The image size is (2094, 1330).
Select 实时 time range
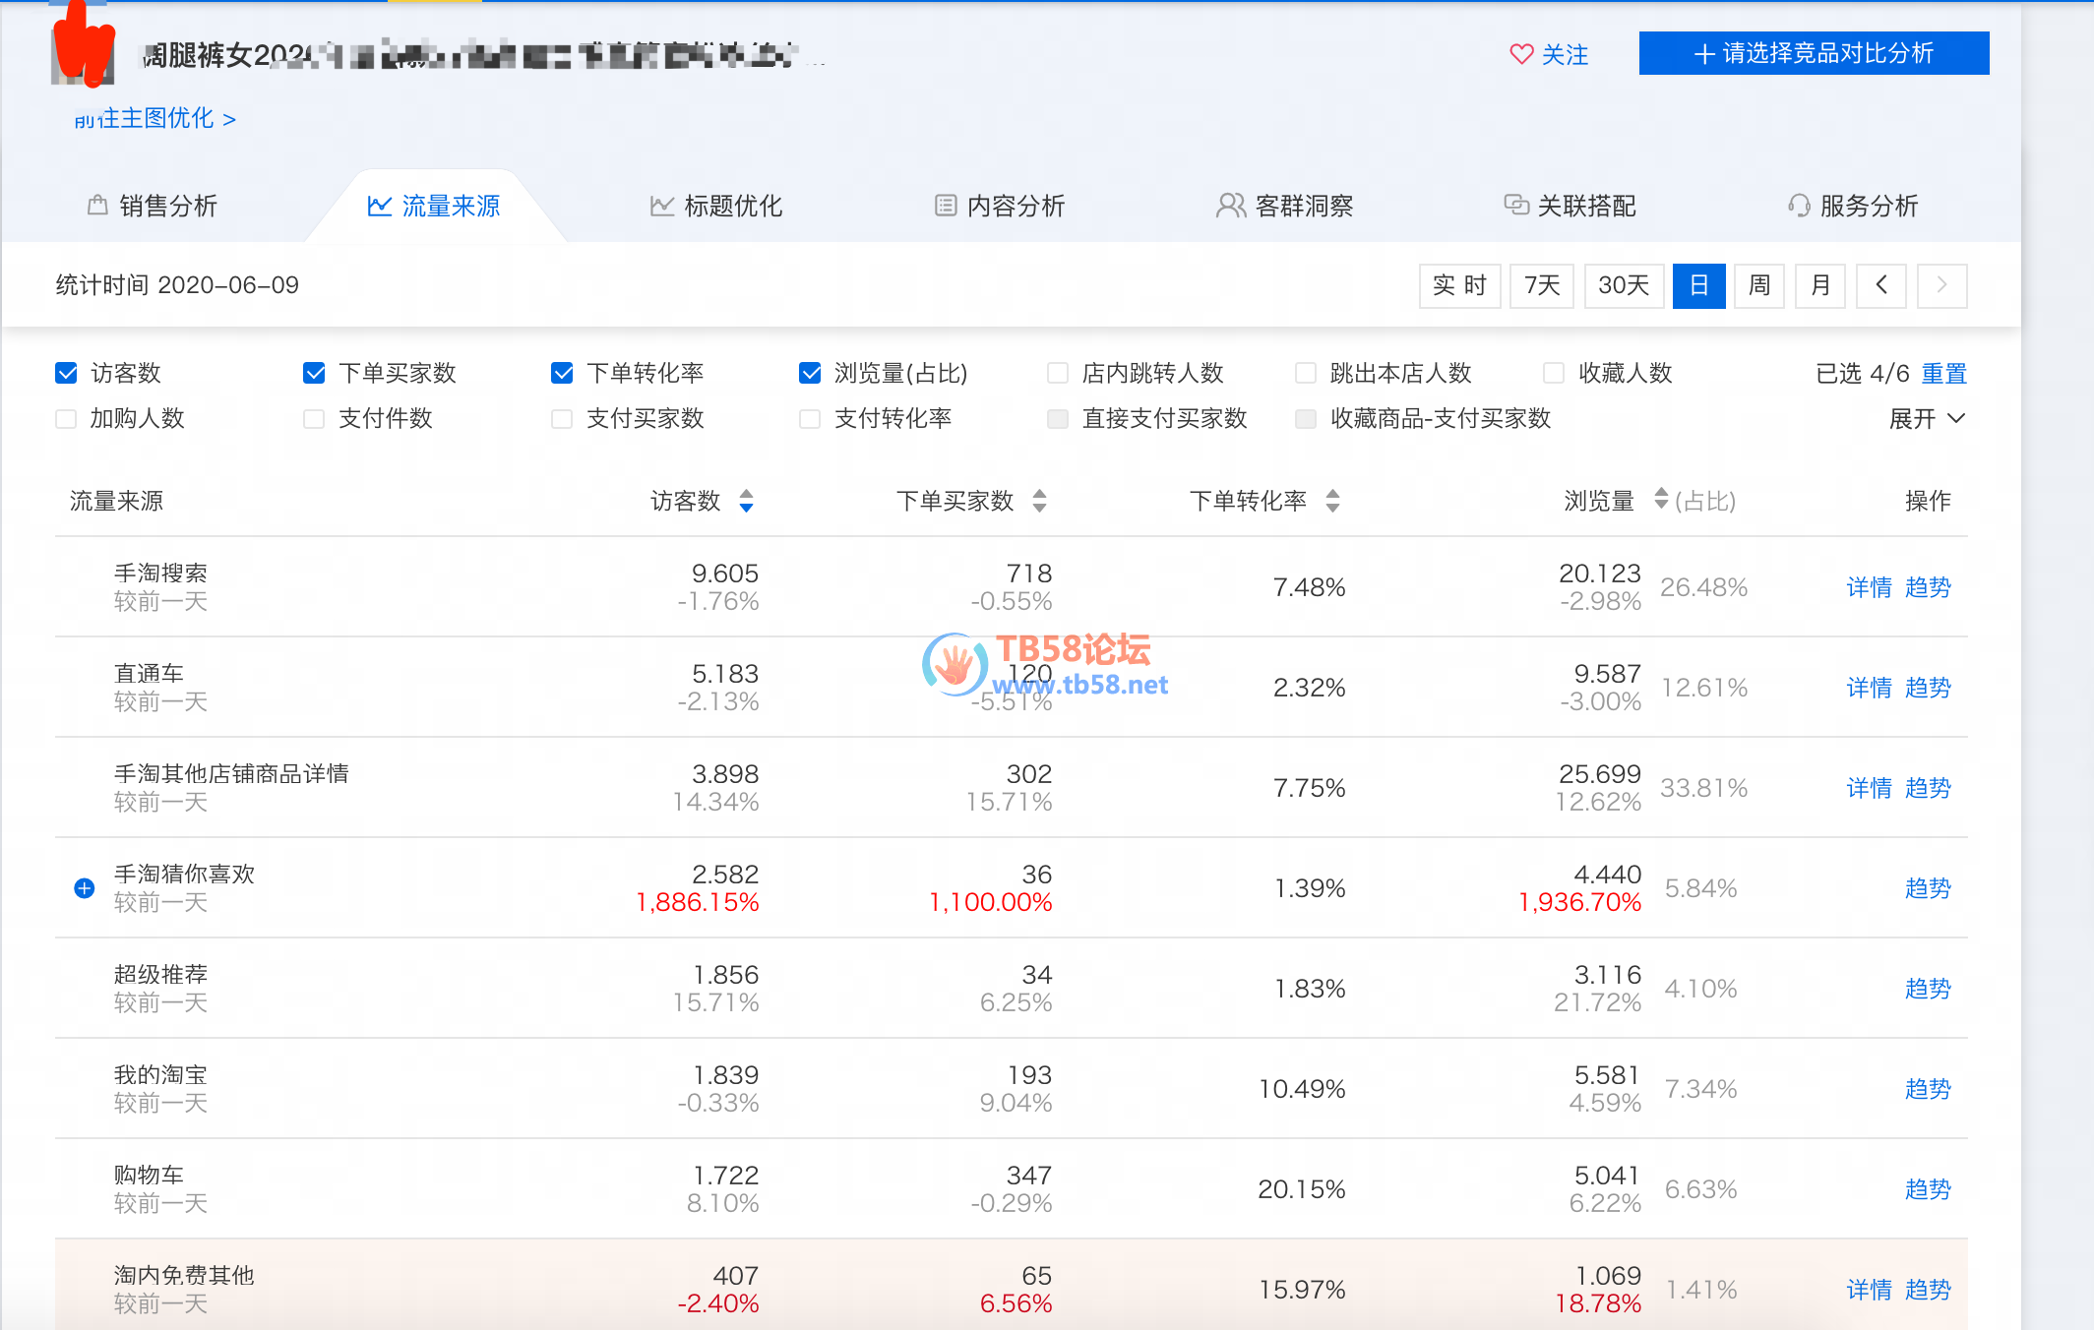coord(1460,285)
